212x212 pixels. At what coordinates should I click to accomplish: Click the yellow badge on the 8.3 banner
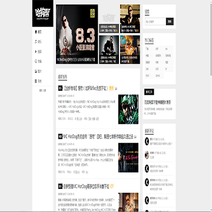[x=92, y=13]
